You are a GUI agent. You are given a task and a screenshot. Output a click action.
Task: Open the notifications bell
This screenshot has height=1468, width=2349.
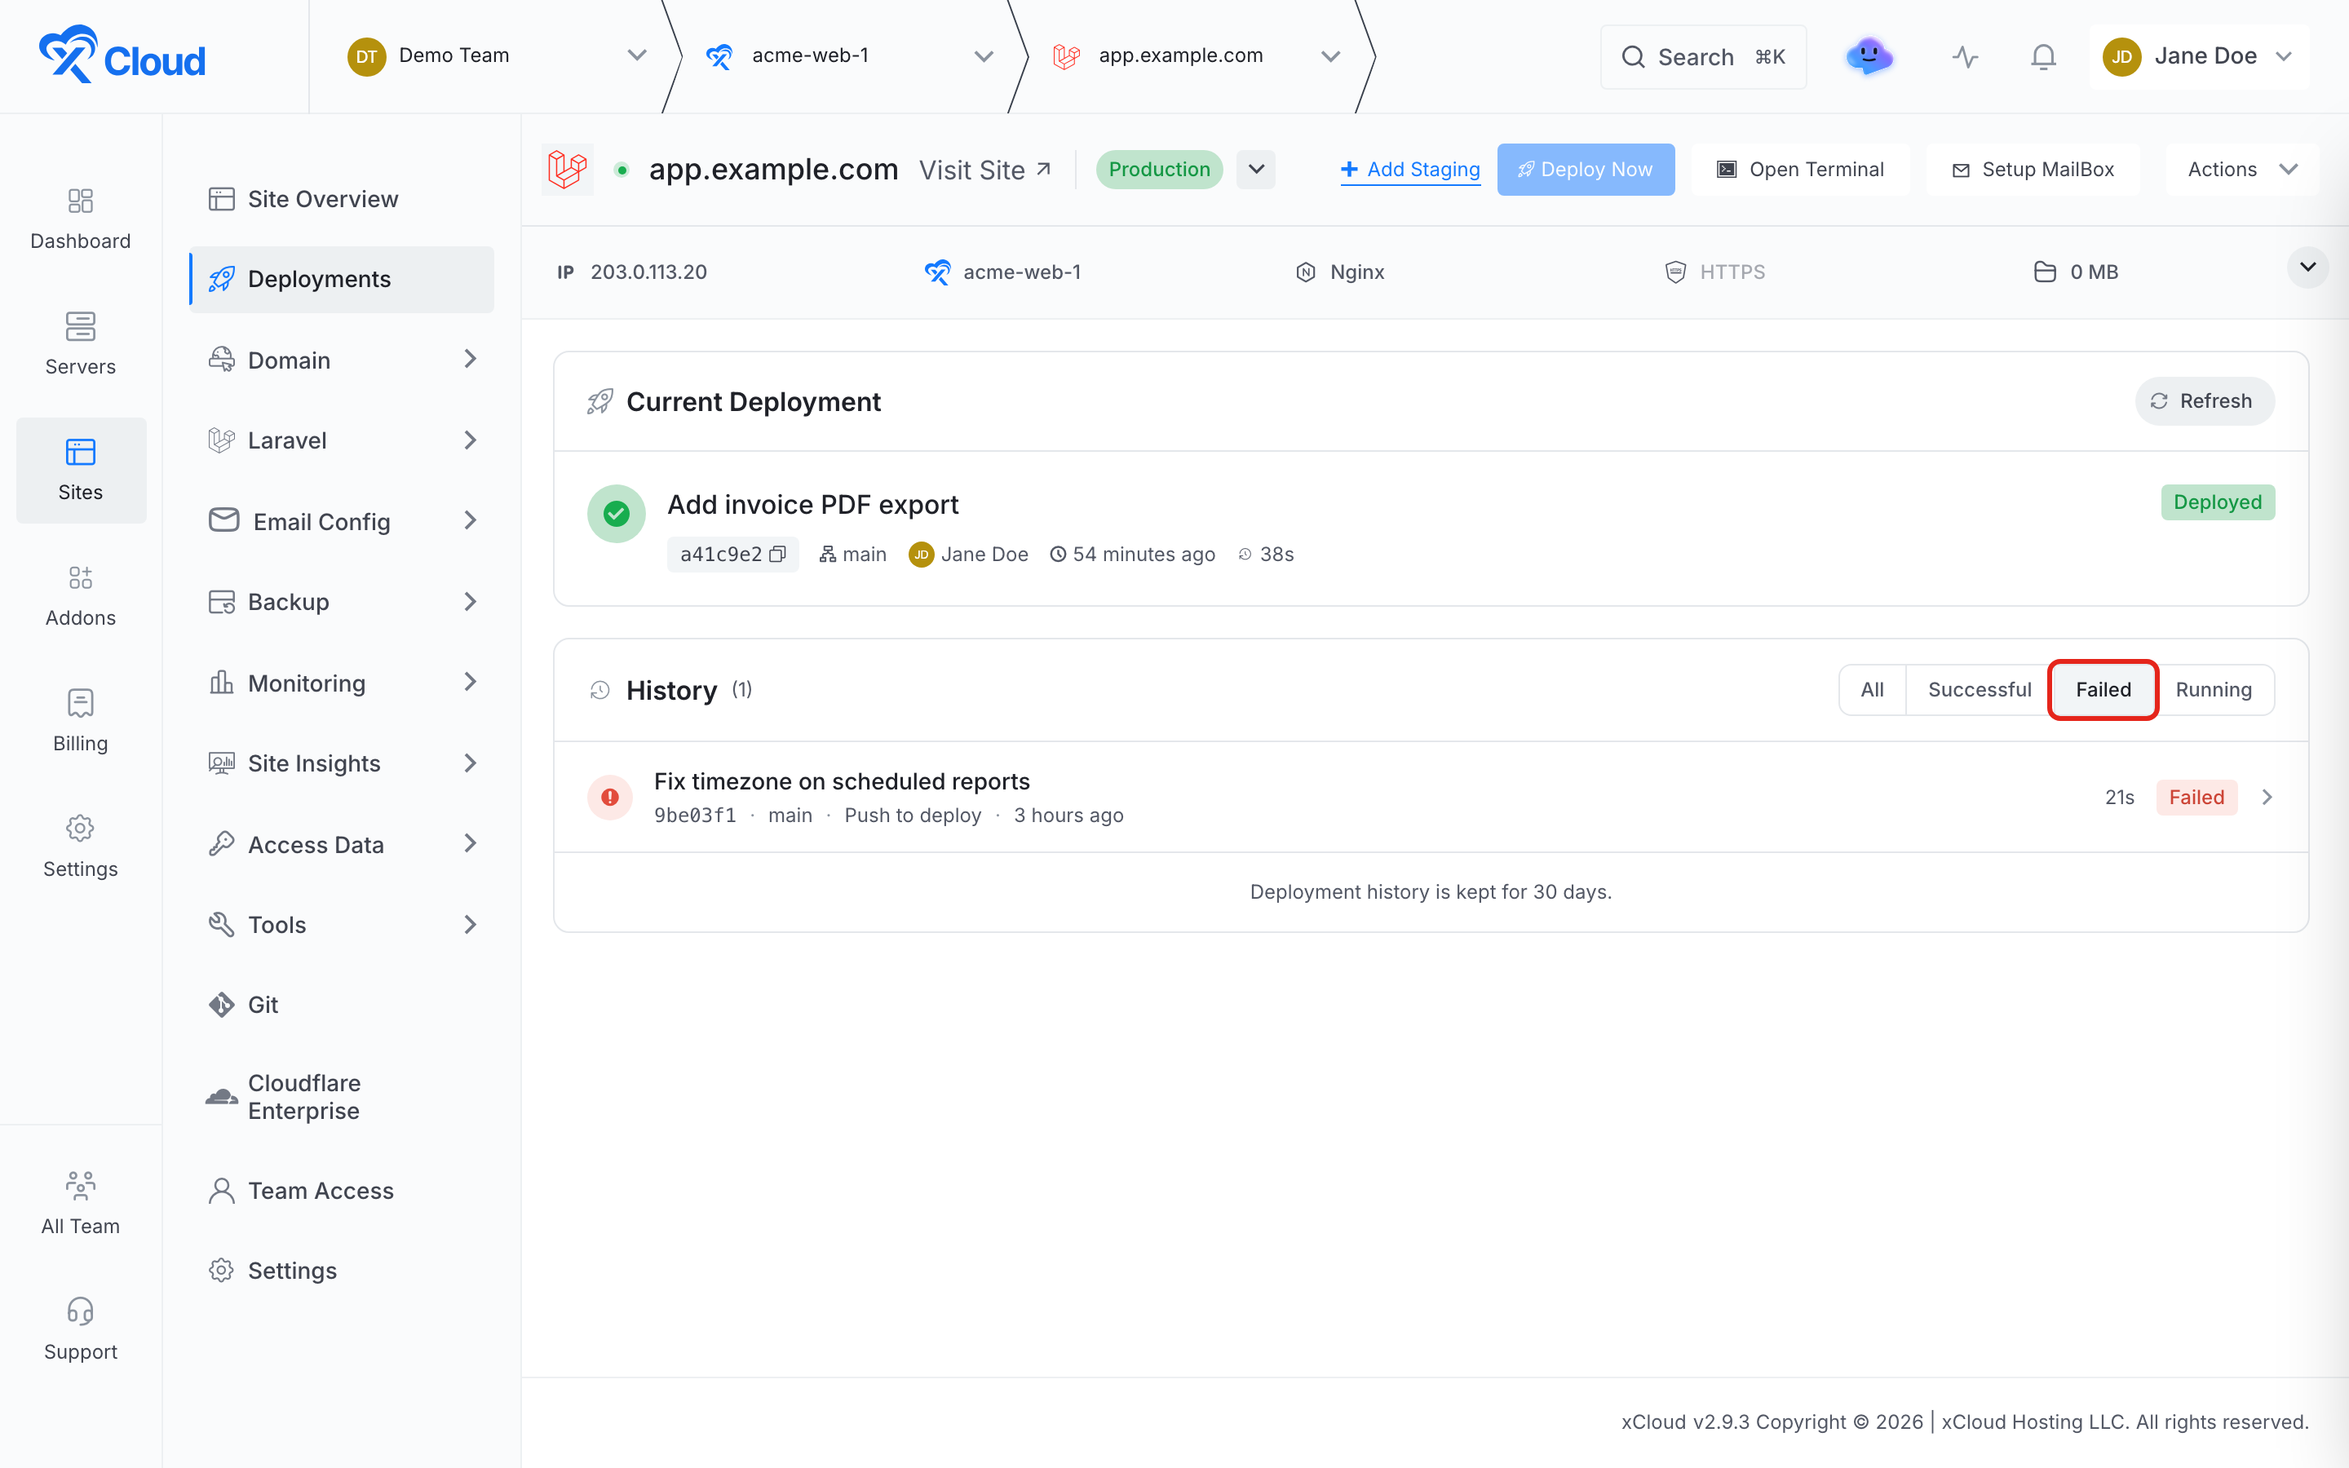click(2043, 56)
